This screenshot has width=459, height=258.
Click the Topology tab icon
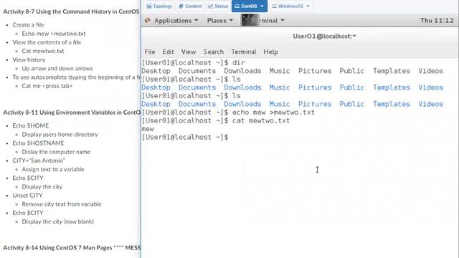pos(149,6)
